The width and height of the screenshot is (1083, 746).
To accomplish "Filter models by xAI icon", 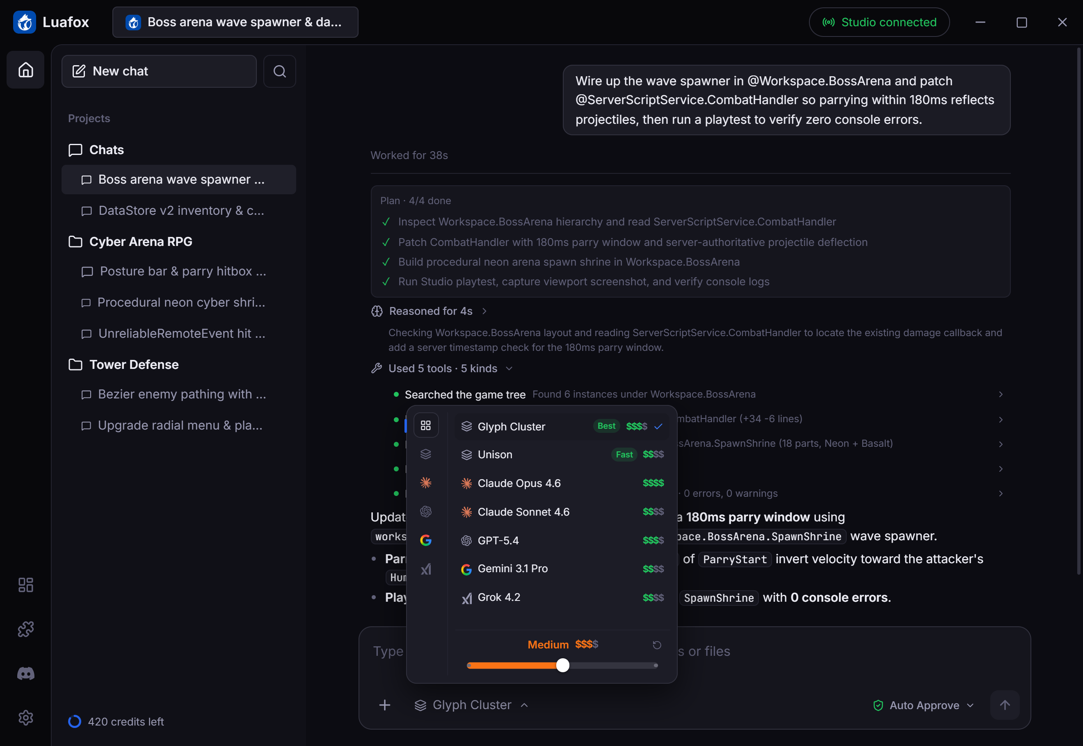I will (x=426, y=569).
